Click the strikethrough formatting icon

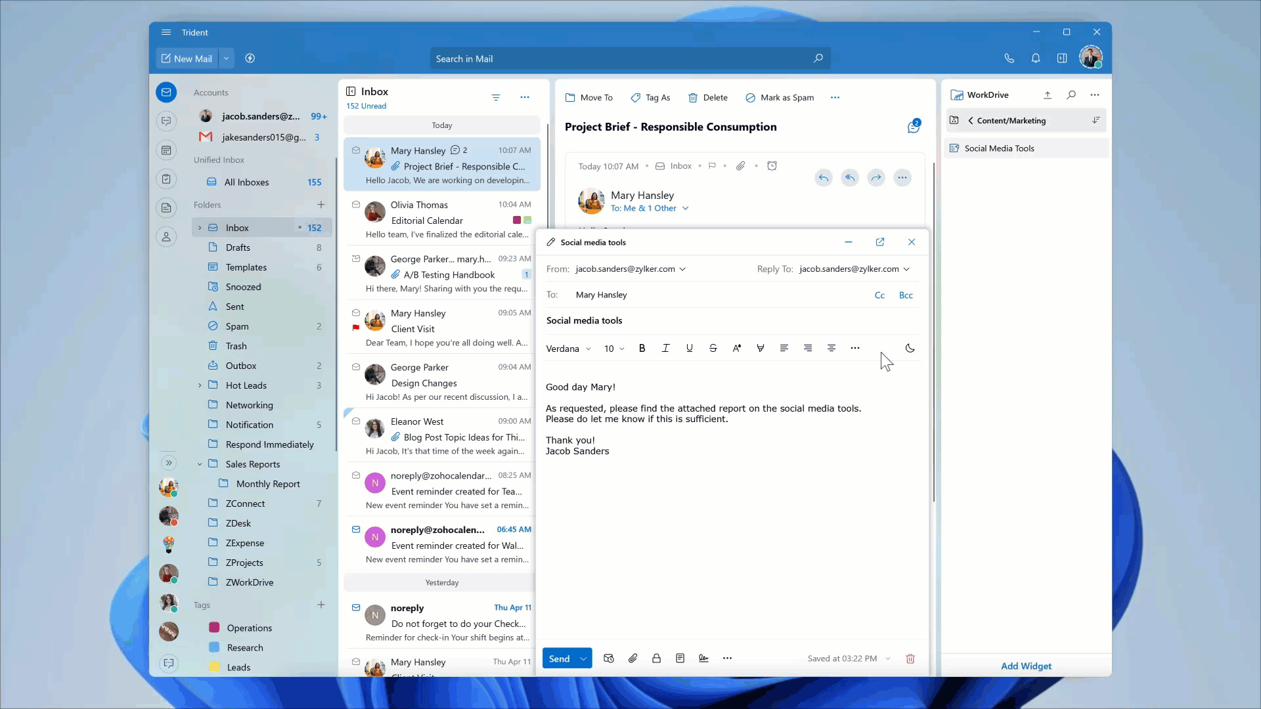point(713,349)
